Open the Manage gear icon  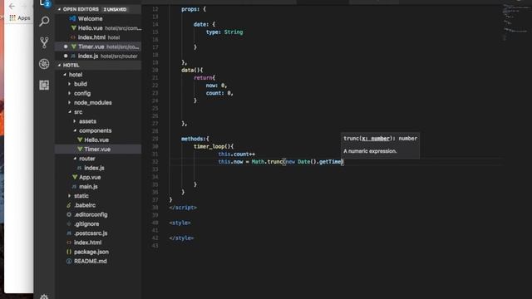pos(44,297)
